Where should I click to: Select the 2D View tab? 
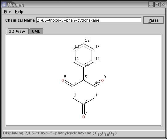(17, 32)
